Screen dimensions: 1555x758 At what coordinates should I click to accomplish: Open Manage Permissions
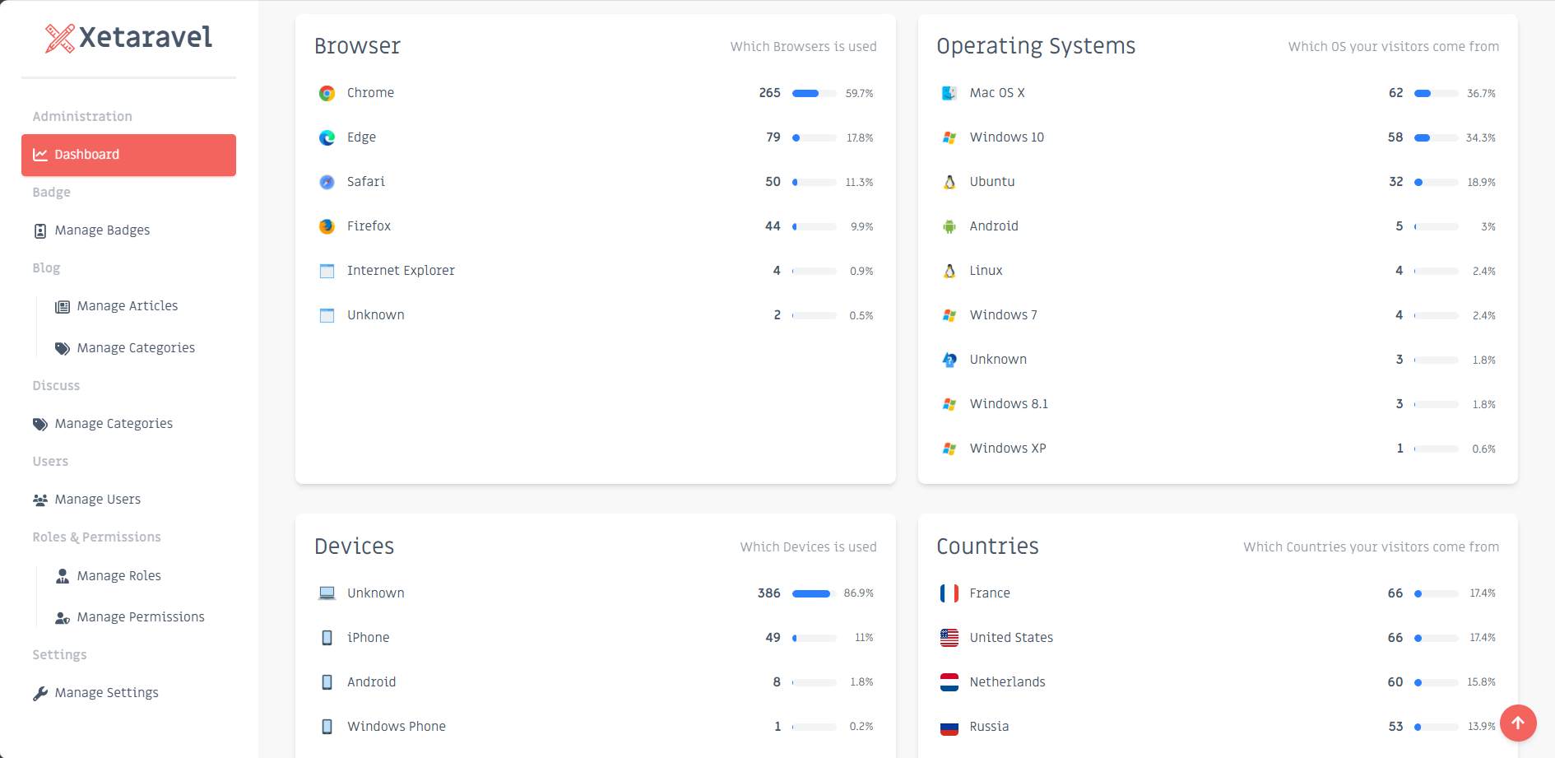[x=141, y=616]
